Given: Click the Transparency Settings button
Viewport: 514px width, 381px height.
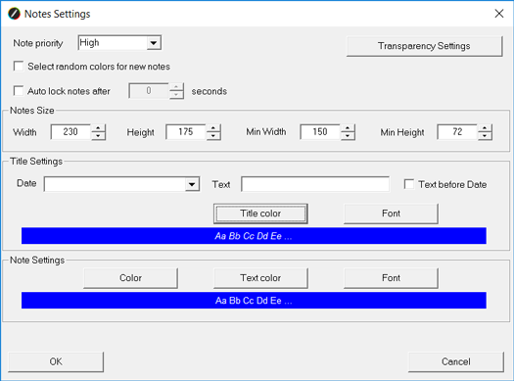Looking at the screenshot, I should pyautogui.click(x=424, y=46).
